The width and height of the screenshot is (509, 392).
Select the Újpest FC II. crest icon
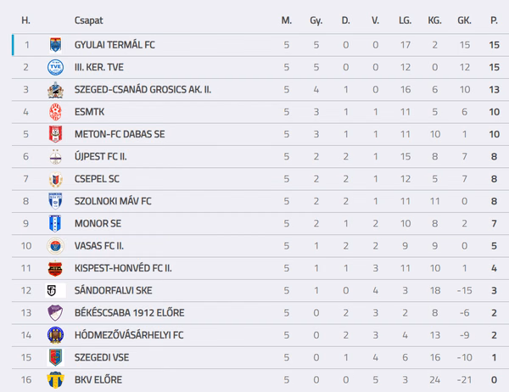pos(55,156)
